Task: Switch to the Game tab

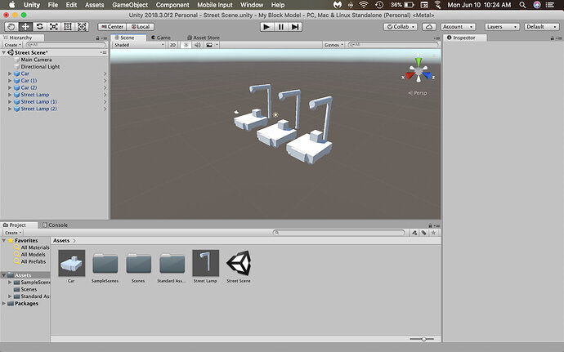Action: coord(161,38)
